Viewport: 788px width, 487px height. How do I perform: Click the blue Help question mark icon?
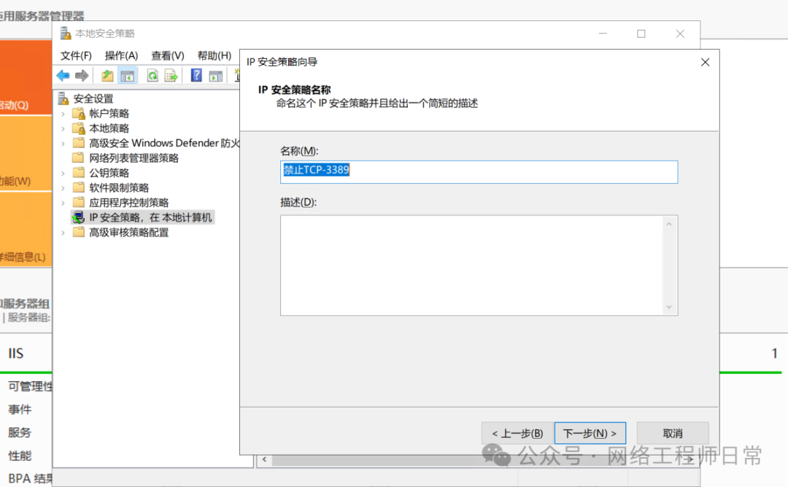pos(196,76)
